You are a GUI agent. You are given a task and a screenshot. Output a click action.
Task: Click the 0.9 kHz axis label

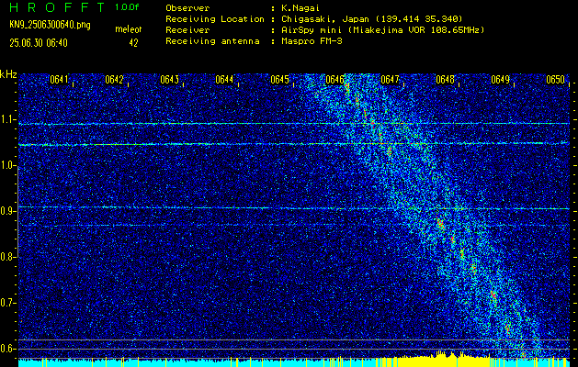[7, 211]
